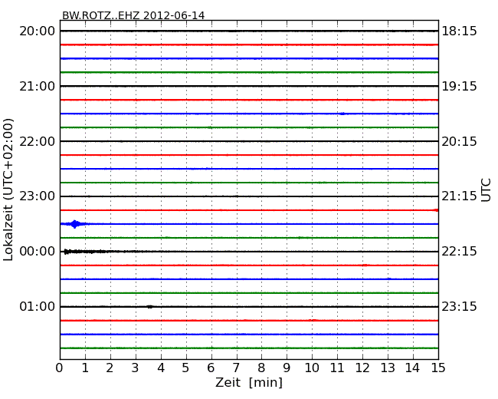Image resolution: width=498 pixels, height=399 pixels.
Task: Click the minute tick label 0
Action: coord(60,368)
